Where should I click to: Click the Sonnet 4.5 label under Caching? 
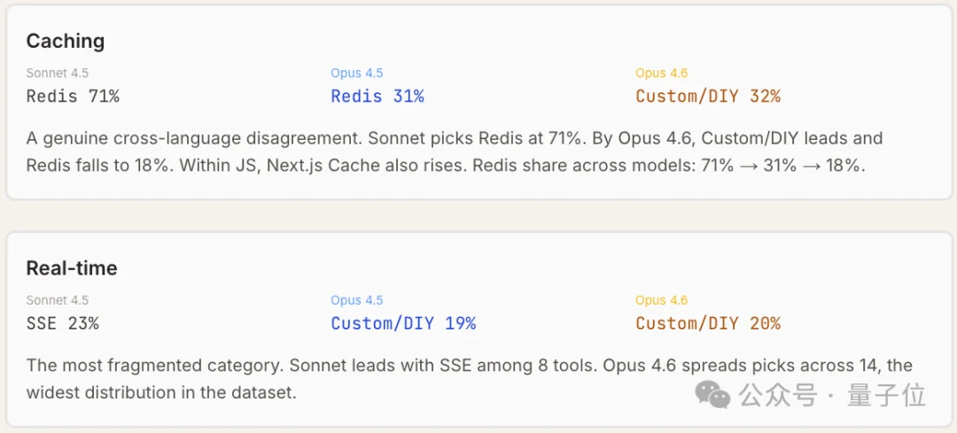(x=58, y=73)
